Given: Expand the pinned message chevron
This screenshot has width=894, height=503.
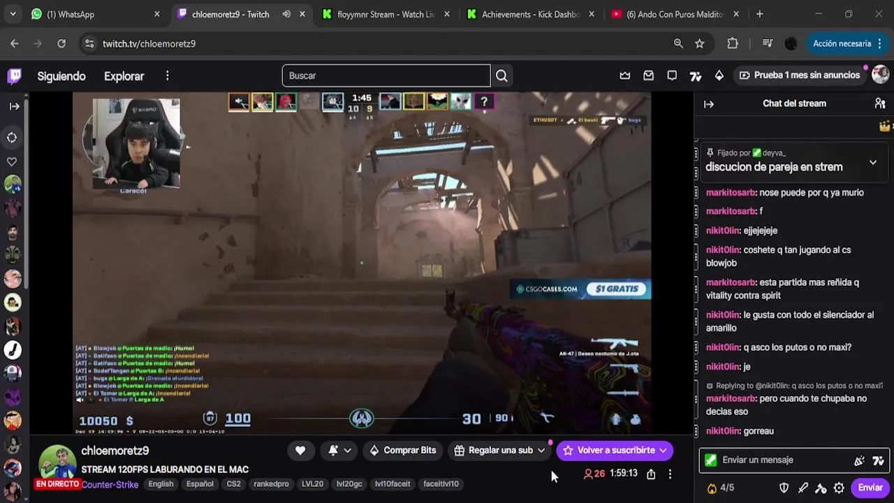Looking at the screenshot, I should click(x=872, y=162).
